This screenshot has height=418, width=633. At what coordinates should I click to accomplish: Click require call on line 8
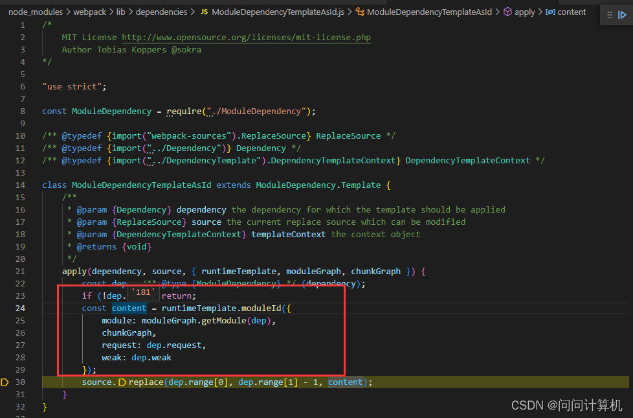[184, 111]
